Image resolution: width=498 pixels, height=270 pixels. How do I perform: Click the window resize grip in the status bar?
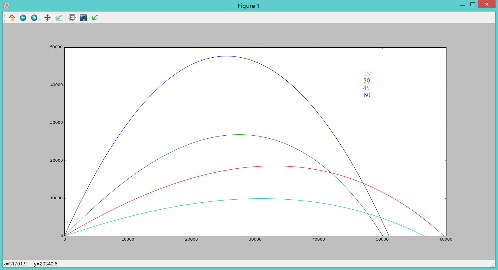[493, 265]
